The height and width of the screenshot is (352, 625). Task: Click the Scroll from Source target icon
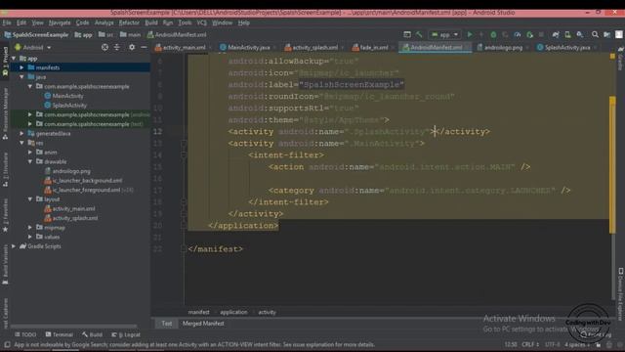104,47
